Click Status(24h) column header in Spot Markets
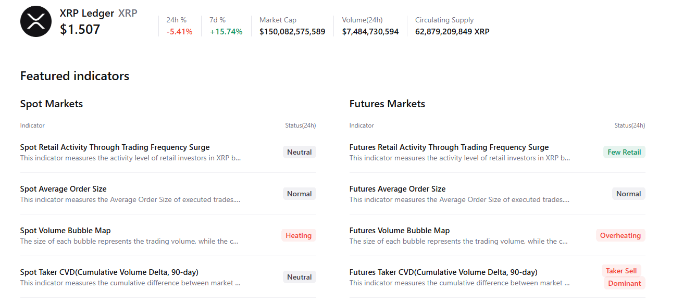This screenshot has width=683, height=303. 301,125
